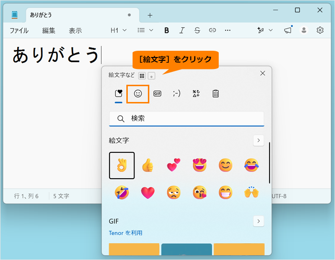
Task: Switch to the kaomoji ;-) tab
Action: pyautogui.click(x=177, y=94)
